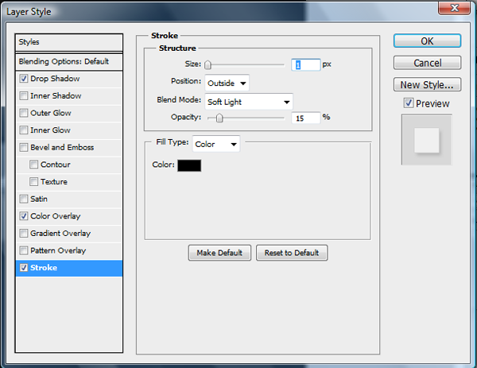The width and height of the screenshot is (477, 368).
Task: Select the Pattern Overlay label
Action: (x=58, y=250)
